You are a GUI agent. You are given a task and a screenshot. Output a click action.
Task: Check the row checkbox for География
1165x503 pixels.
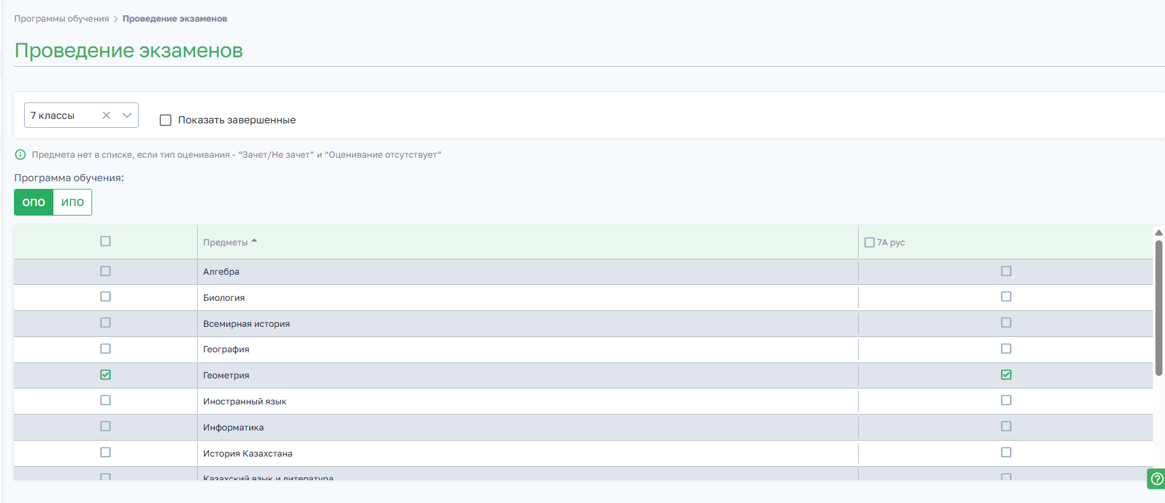[106, 348]
